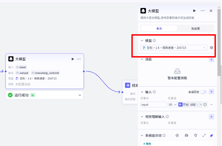
Task: Add a 视觉理解输入 variable
Action: point(211,117)
